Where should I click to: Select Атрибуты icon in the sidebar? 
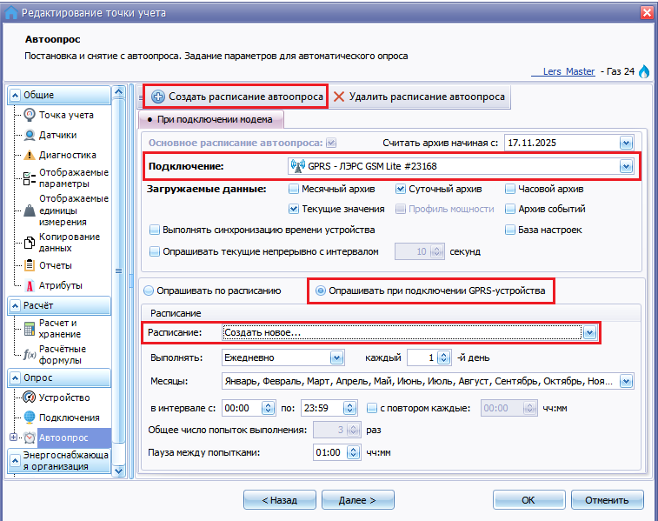point(30,285)
